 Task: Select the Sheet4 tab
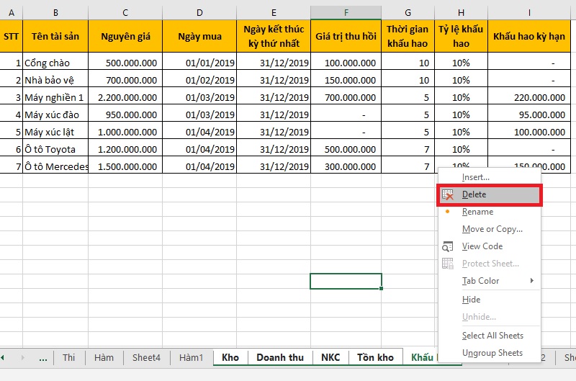tap(146, 357)
